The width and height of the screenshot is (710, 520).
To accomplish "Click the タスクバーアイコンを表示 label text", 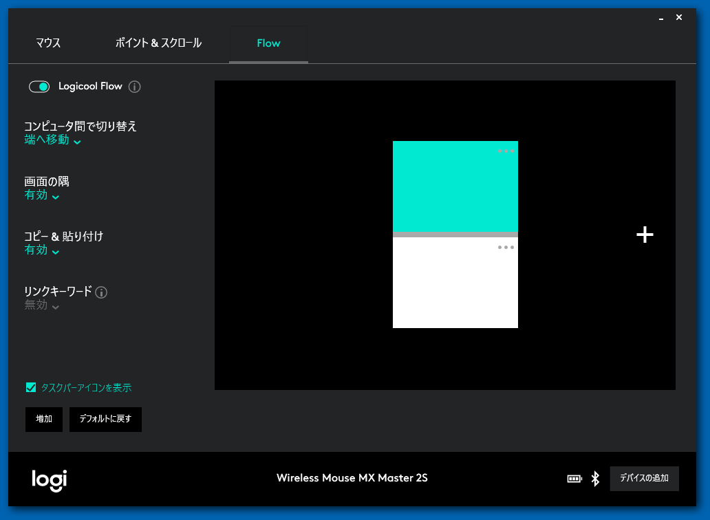I will coord(86,388).
